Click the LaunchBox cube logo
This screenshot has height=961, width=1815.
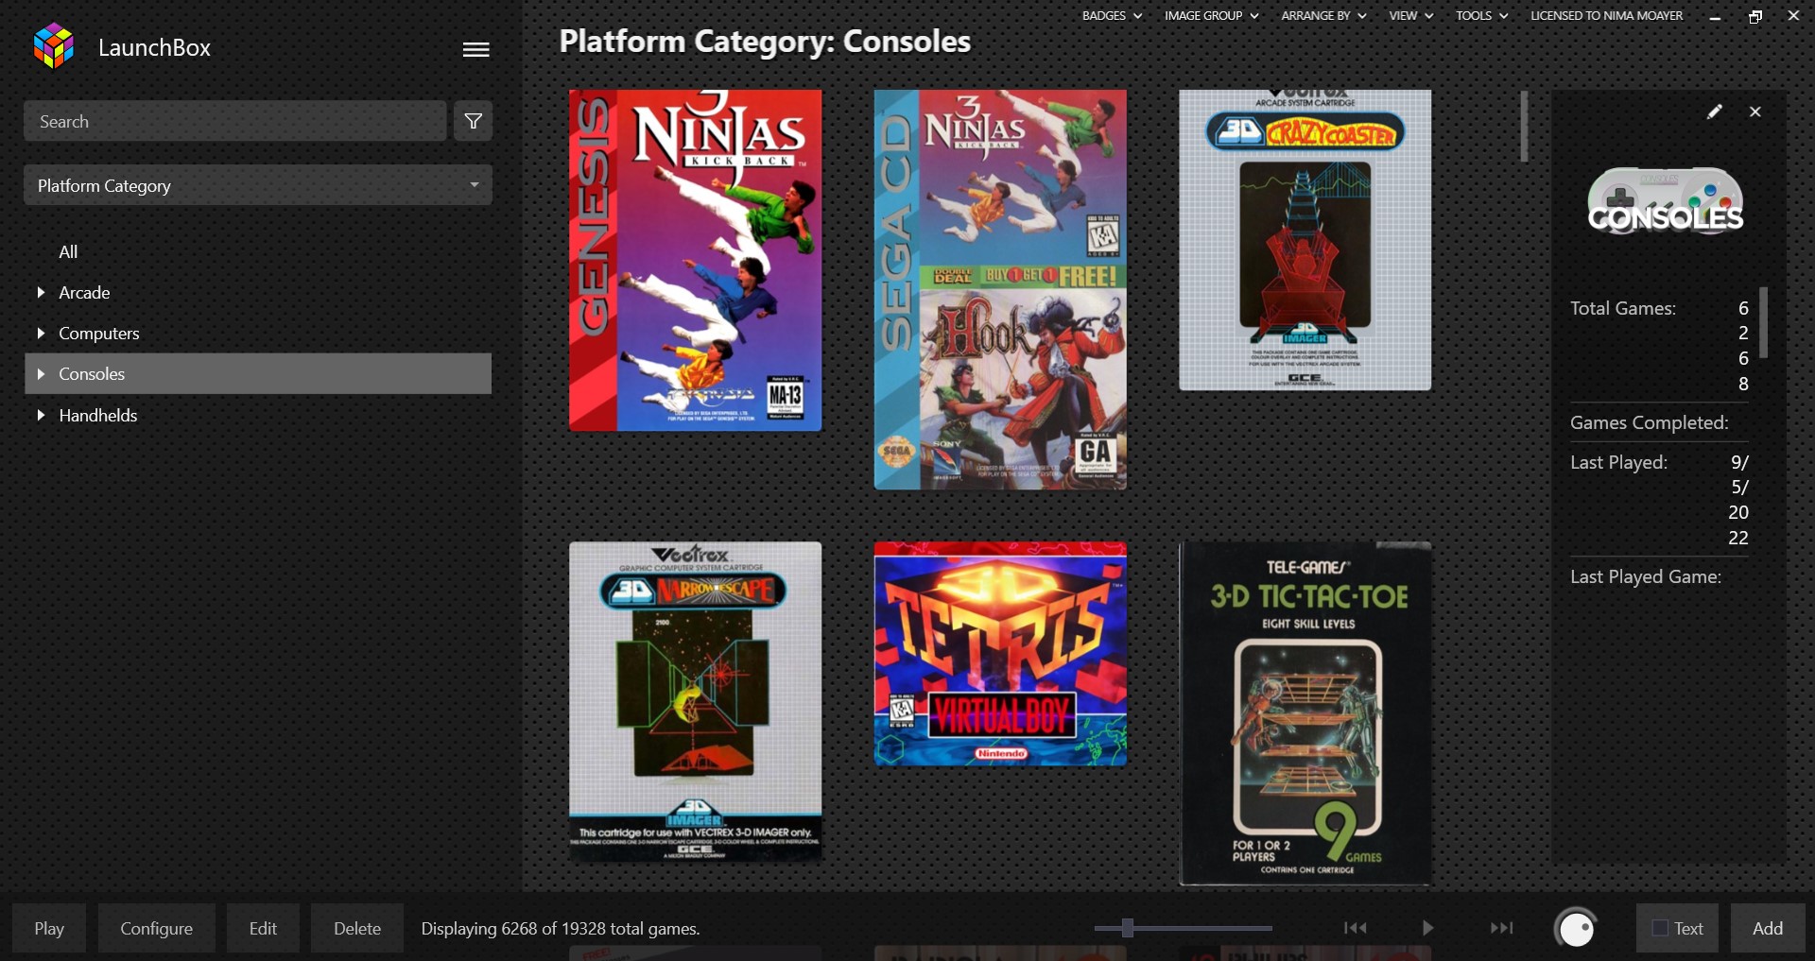click(x=54, y=46)
